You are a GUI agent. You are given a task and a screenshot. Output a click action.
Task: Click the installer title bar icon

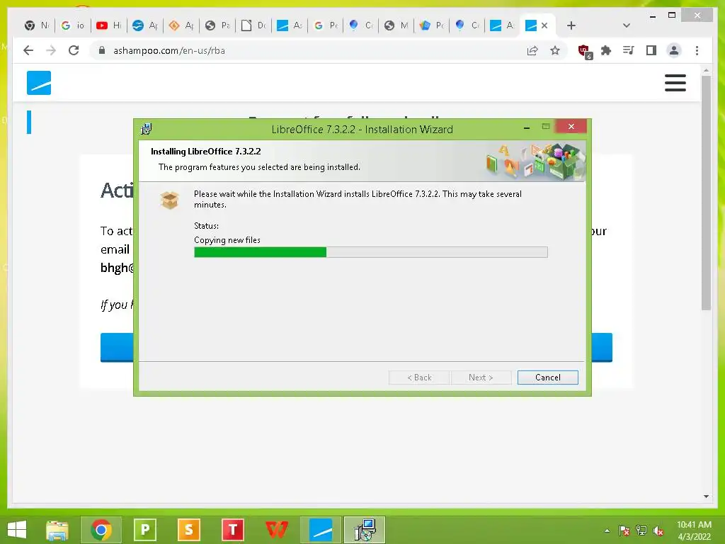tap(146, 129)
